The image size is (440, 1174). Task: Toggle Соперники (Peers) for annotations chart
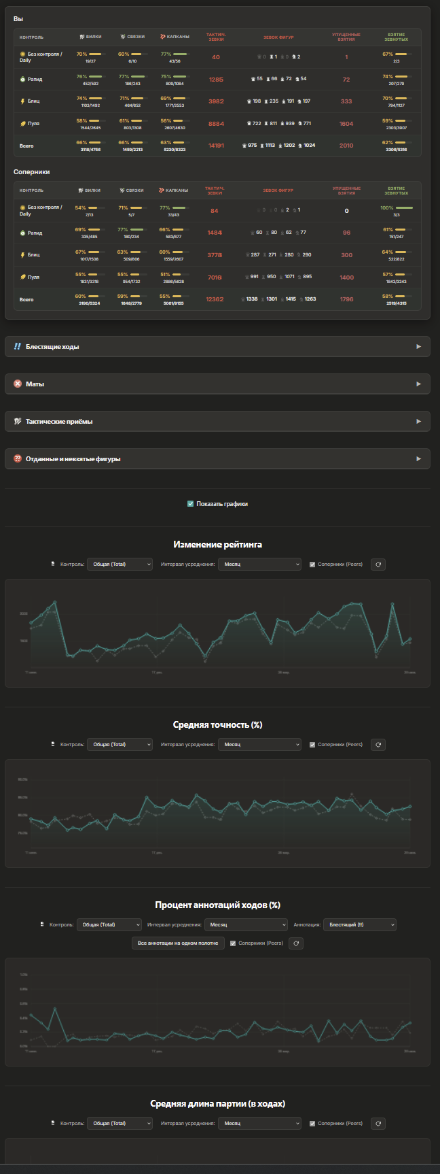pyautogui.click(x=233, y=943)
